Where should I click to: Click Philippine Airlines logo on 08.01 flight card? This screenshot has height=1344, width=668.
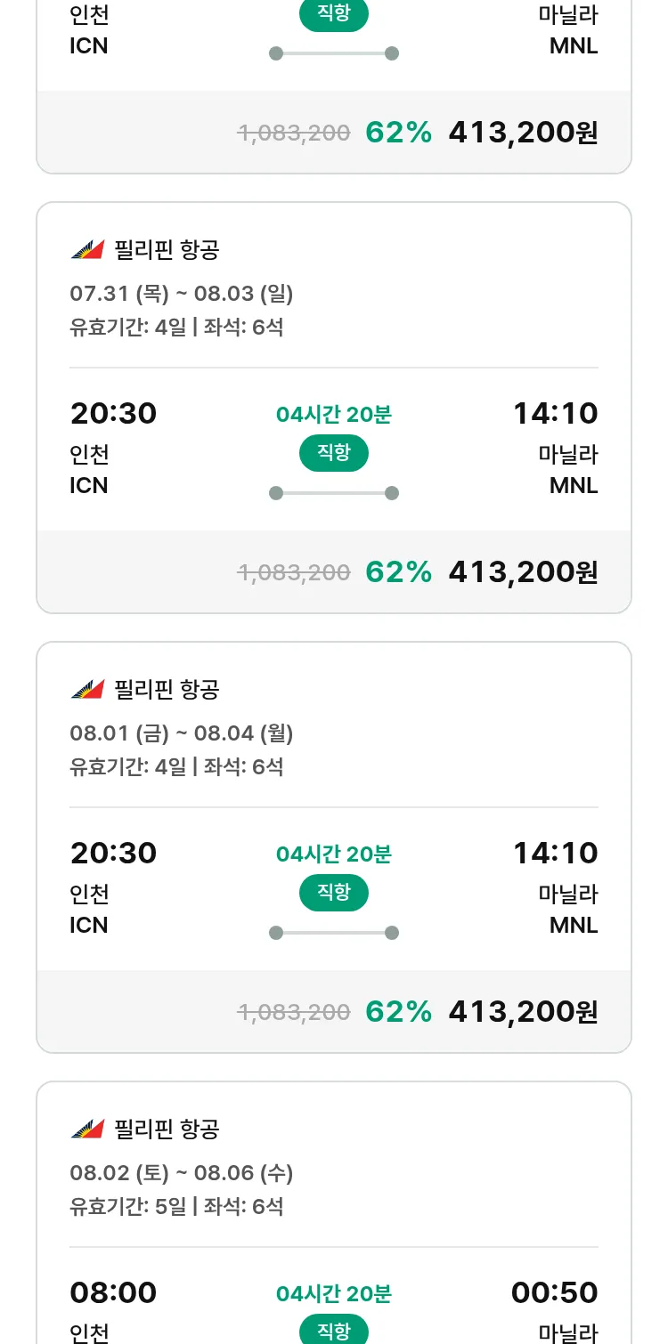point(87,690)
